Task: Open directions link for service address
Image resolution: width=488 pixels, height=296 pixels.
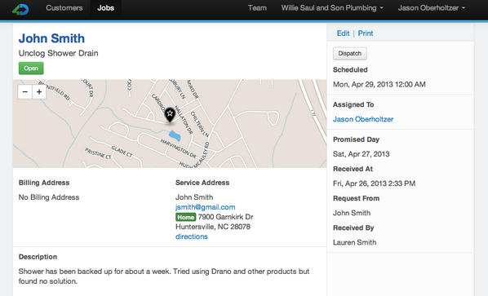Action: coord(192,236)
